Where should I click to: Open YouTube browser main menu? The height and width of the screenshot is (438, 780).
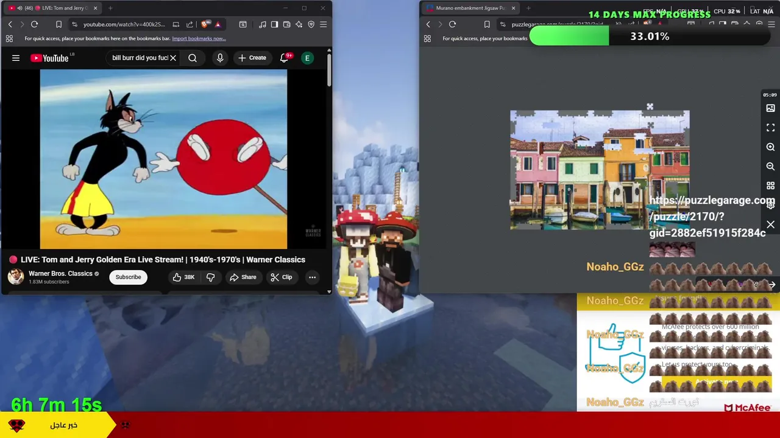(x=323, y=24)
